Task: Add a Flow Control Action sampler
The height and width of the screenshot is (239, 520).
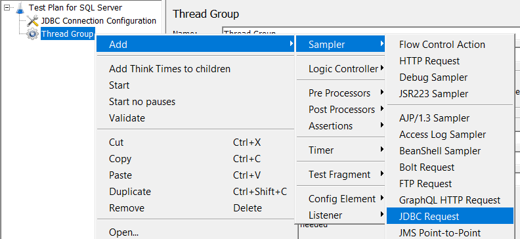Action: coord(450,45)
